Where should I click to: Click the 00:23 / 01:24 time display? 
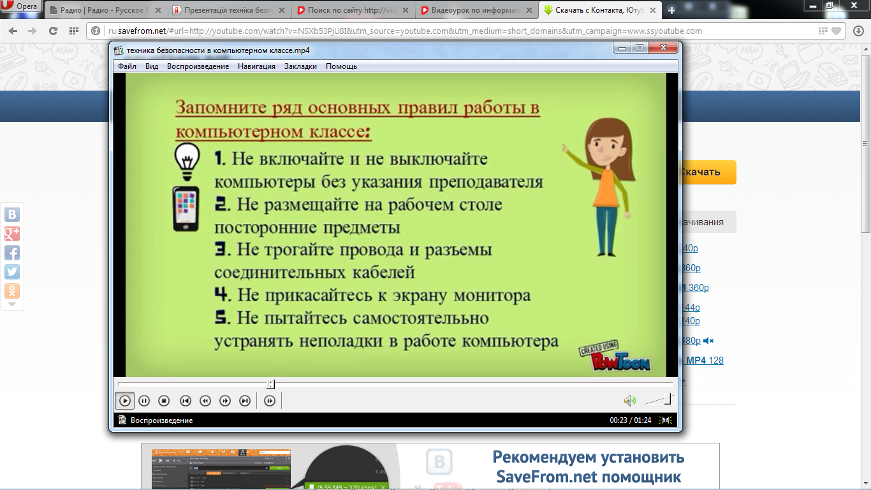tap(631, 420)
